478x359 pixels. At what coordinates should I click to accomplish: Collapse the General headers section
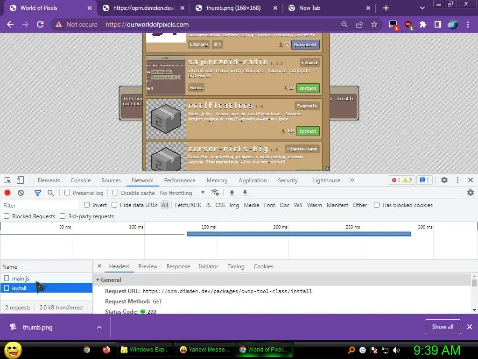coord(98,280)
